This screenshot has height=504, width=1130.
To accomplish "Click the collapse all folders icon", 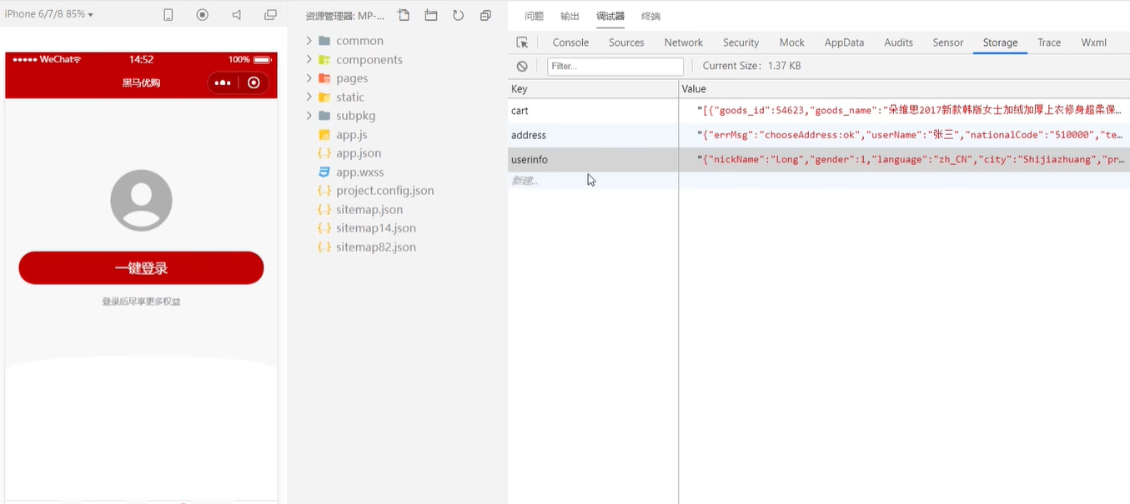I will point(485,15).
